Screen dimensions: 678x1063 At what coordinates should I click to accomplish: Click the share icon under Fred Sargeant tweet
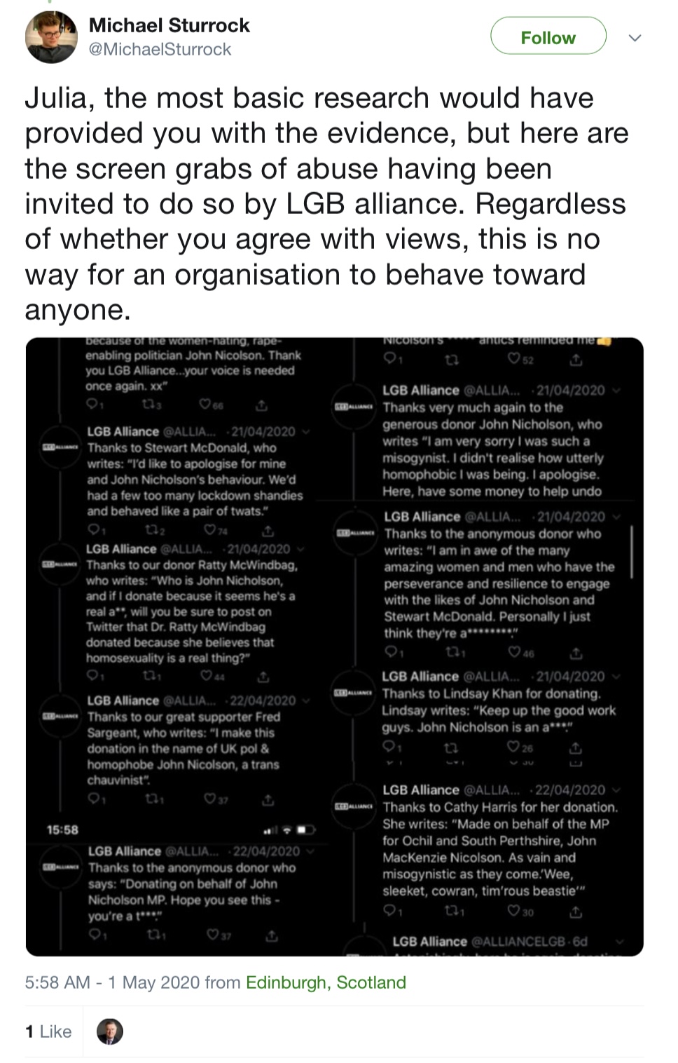tap(267, 799)
